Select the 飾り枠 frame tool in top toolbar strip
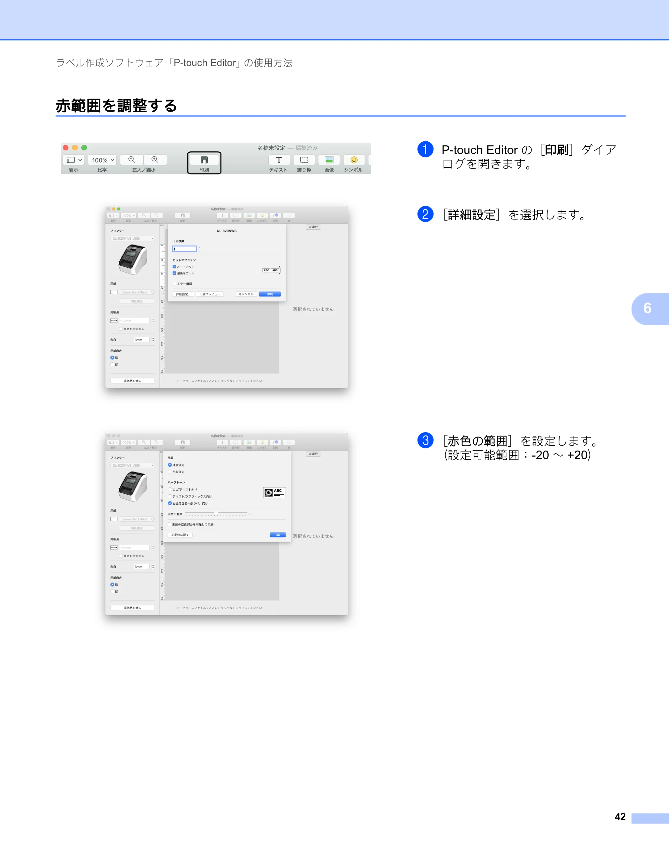The image size is (669, 863). pyautogui.click(x=304, y=160)
